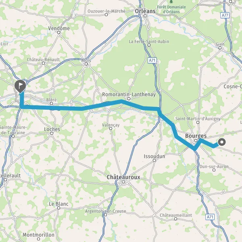This screenshot has height=242, width=242.
Task: Click the Le Blanc town label
Action: pos(58,204)
